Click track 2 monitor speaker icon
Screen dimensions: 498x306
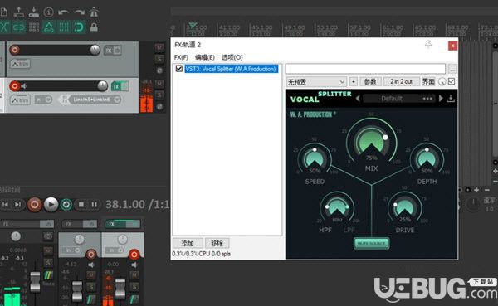coord(23,86)
